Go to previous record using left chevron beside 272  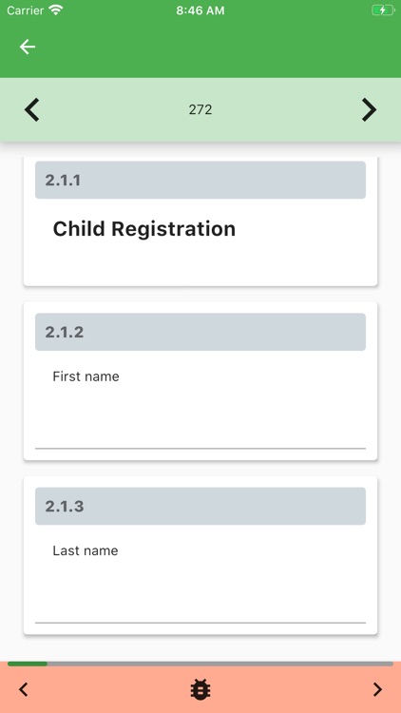coord(31,109)
